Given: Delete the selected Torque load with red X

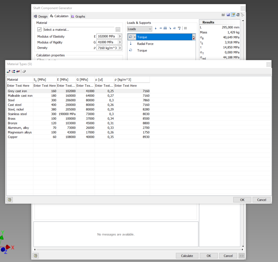Looking at the screenshot, I should [194, 39].
